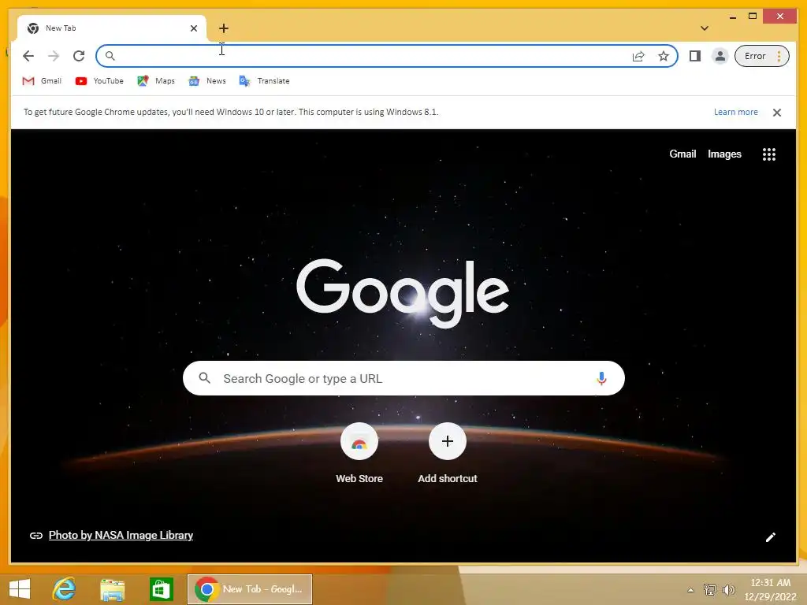Screen dimensions: 807x605
Task: Click the link chain icon by photo credit
Action: [36, 536]
